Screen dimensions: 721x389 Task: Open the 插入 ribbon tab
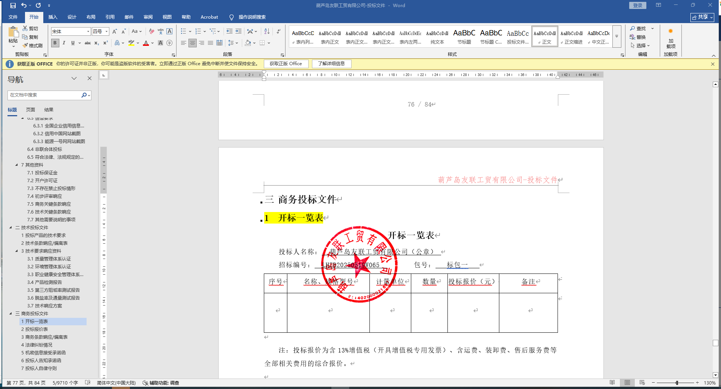pos(53,17)
